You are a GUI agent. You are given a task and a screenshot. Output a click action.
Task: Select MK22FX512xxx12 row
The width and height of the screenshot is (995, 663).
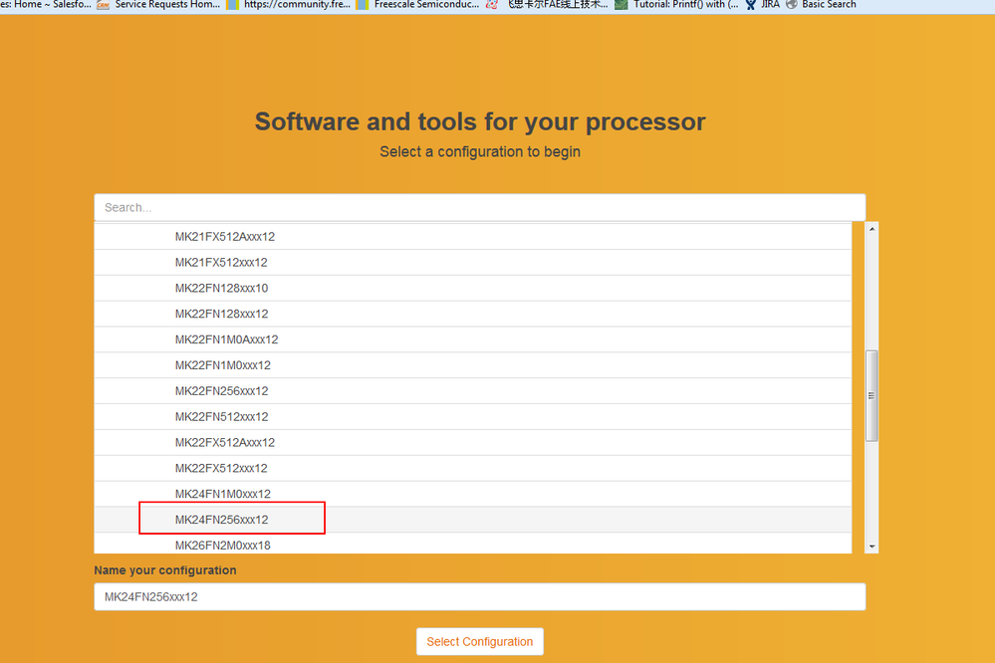(x=473, y=468)
